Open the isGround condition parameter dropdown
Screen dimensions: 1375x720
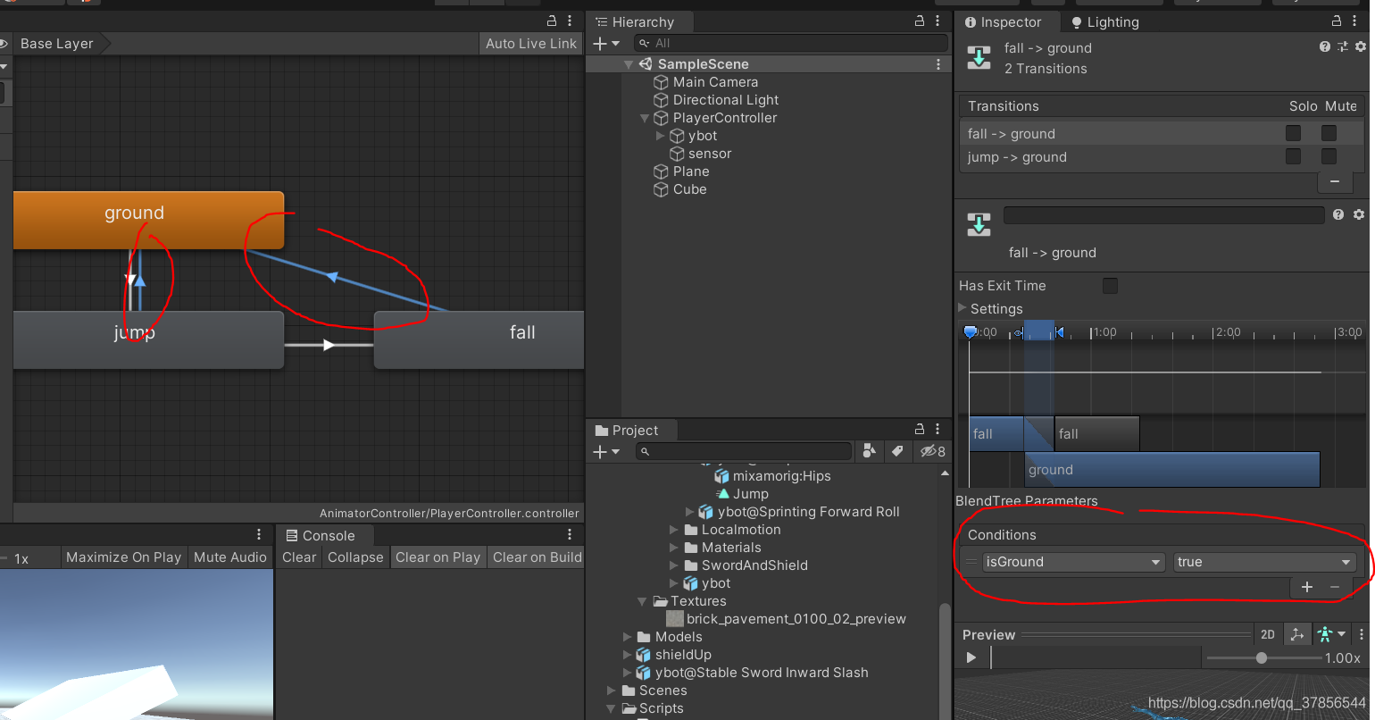(x=1072, y=562)
